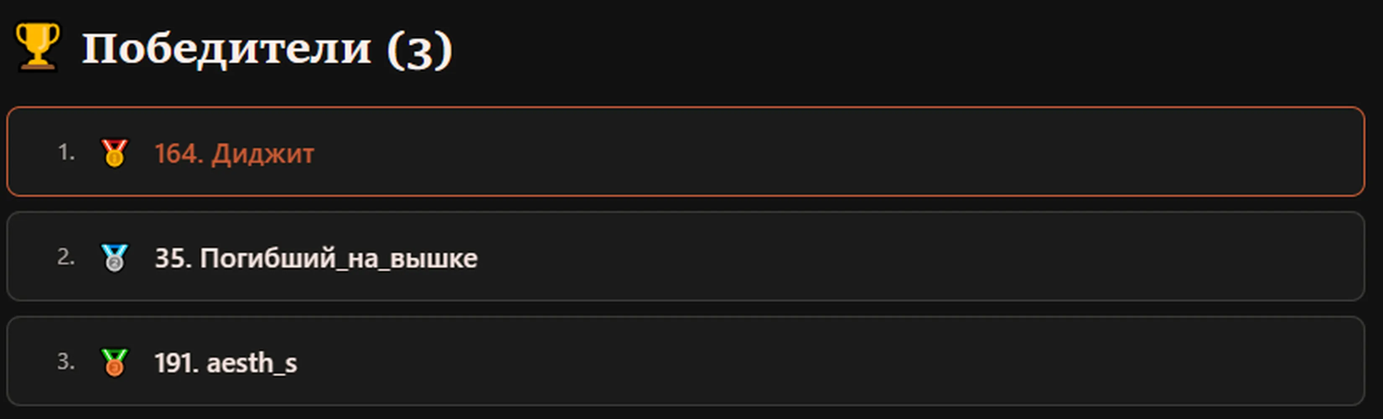Click the text aesth_s
This screenshot has height=419, width=1383.
[252, 363]
